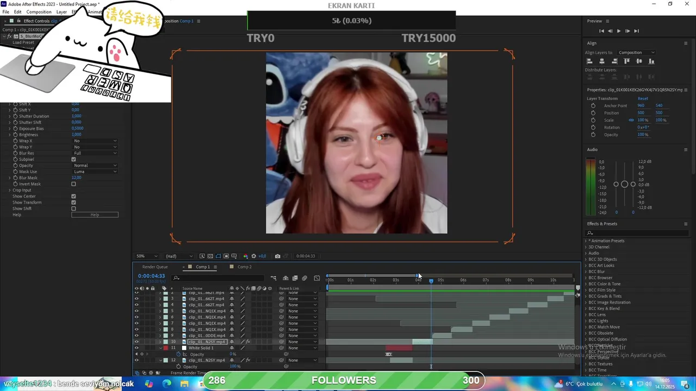The width and height of the screenshot is (696, 391).
Task: Expand the BCC Blur effects category
Action: [586, 272]
